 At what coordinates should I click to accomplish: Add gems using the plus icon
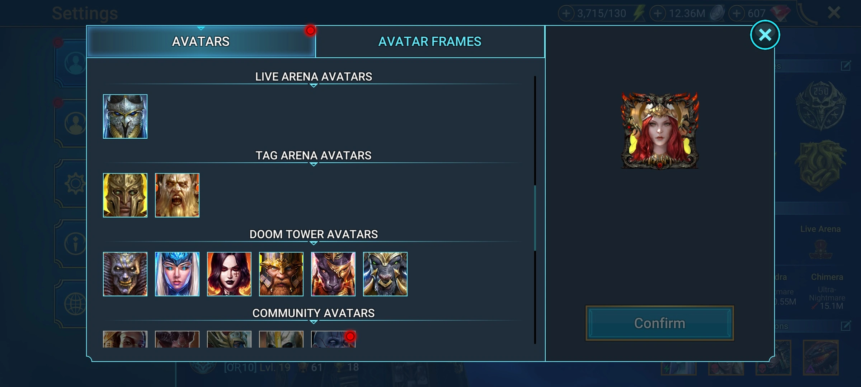[737, 14]
